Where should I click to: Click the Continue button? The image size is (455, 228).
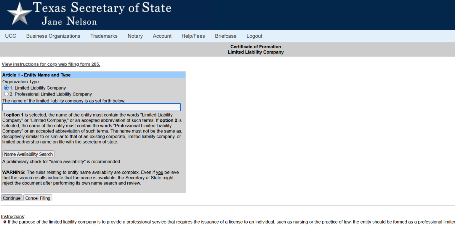coord(12,198)
